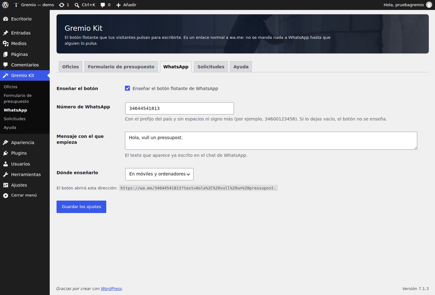Open the Ctrl+K search magnifier icon
The image size is (435, 295).
coord(77,5)
